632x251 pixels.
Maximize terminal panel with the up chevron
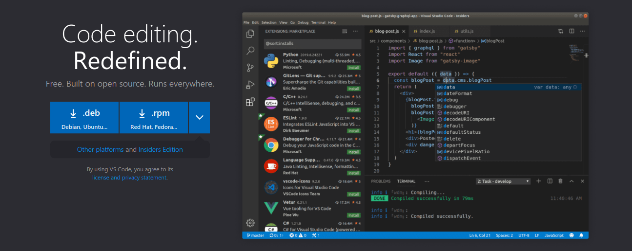pos(571,181)
